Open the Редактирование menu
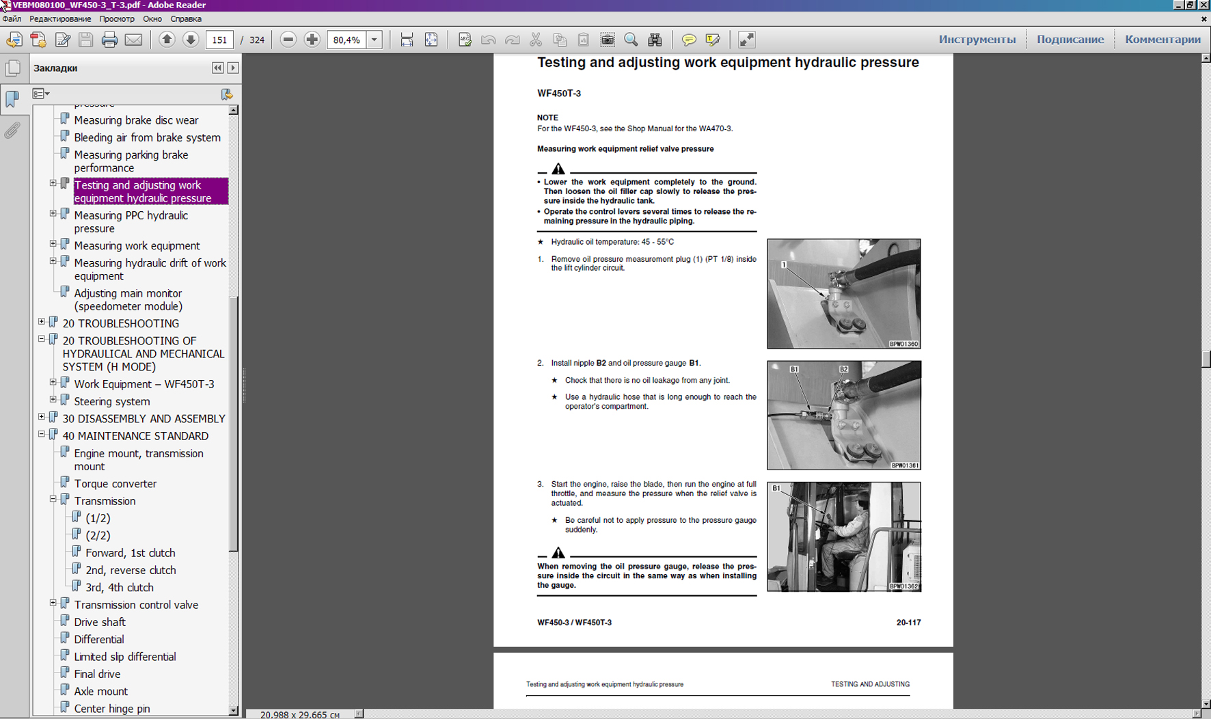1211x719 pixels. click(x=60, y=19)
